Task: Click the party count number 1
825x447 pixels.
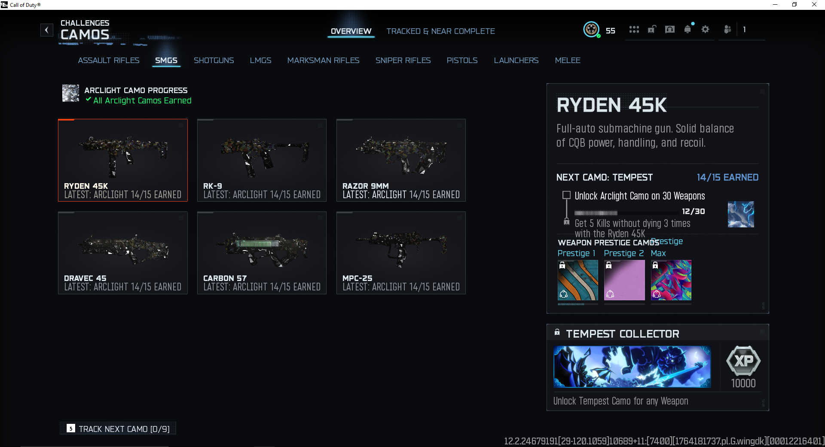Action: [x=744, y=30]
